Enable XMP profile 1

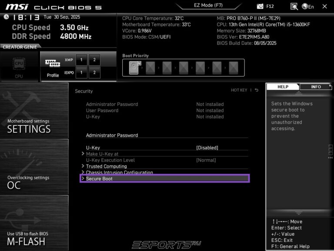pyautogui.click(x=81, y=60)
